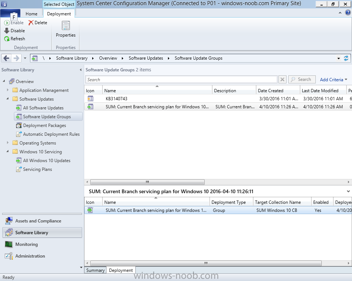Click the Search input field
352x281 pixels.
point(181,79)
